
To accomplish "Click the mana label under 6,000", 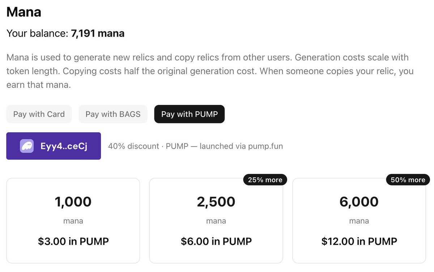I will tap(359, 221).
